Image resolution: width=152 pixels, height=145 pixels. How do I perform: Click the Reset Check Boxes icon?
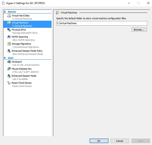9,83
